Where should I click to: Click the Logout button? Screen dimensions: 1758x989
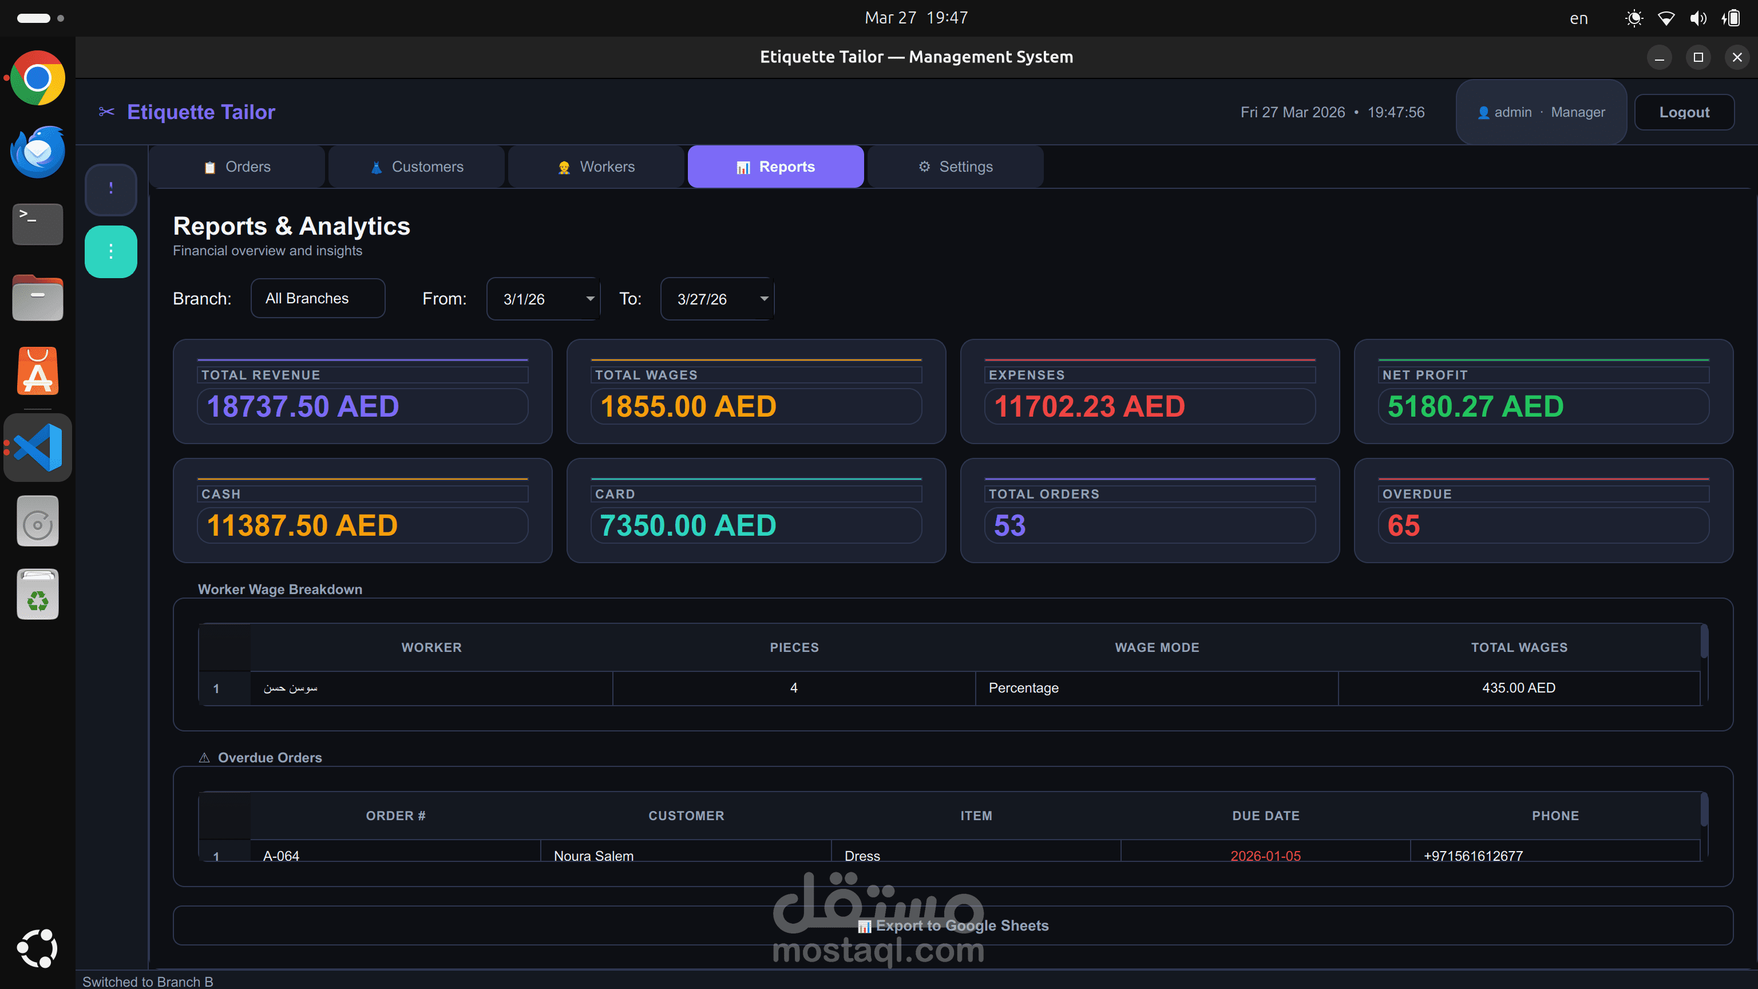coord(1684,112)
